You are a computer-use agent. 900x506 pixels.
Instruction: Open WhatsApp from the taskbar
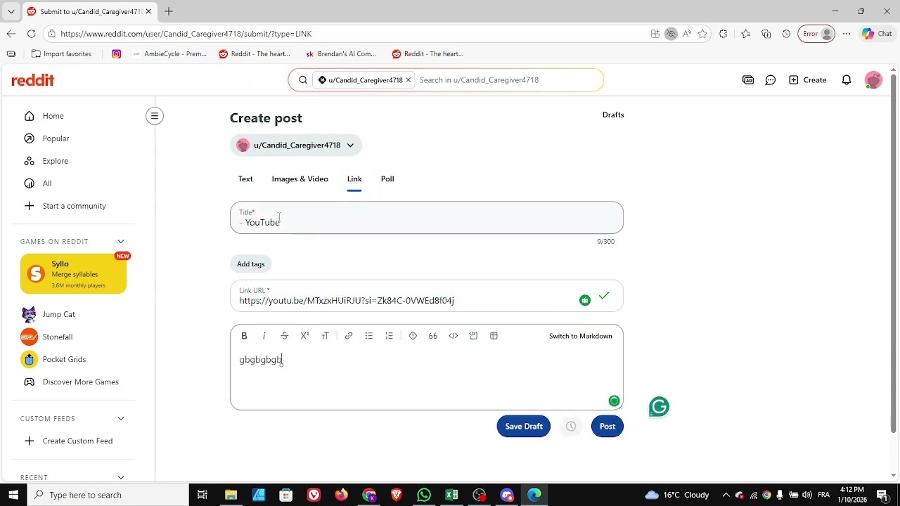click(x=424, y=495)
